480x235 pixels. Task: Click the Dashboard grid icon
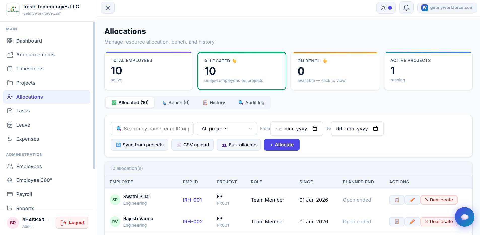tap(10, 41)
